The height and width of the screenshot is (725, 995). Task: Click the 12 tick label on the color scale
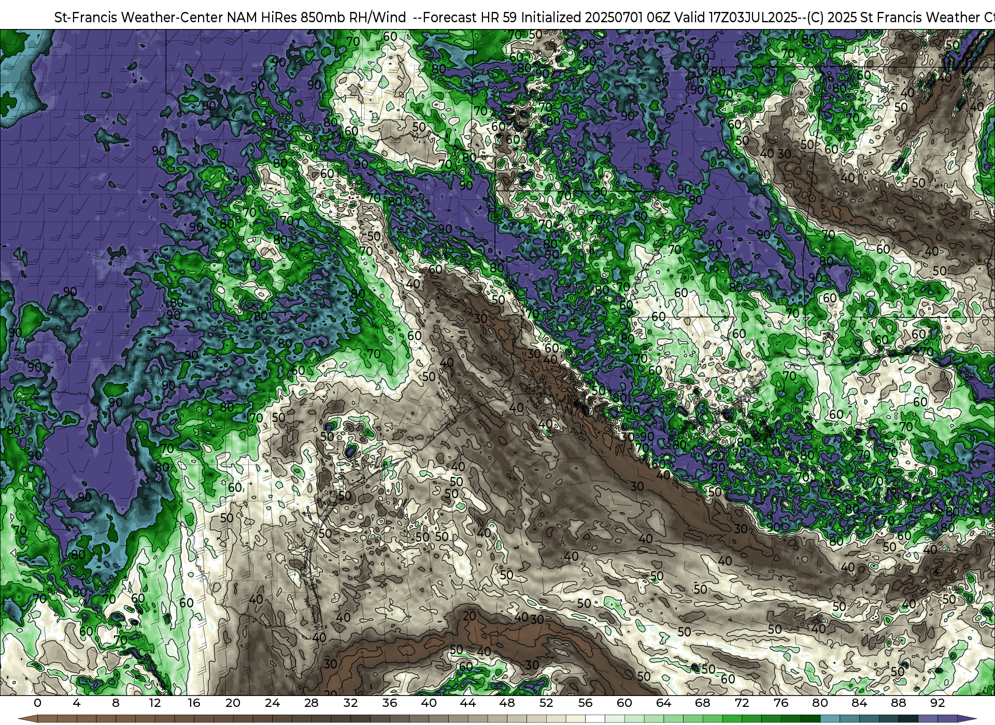point(155,703)
